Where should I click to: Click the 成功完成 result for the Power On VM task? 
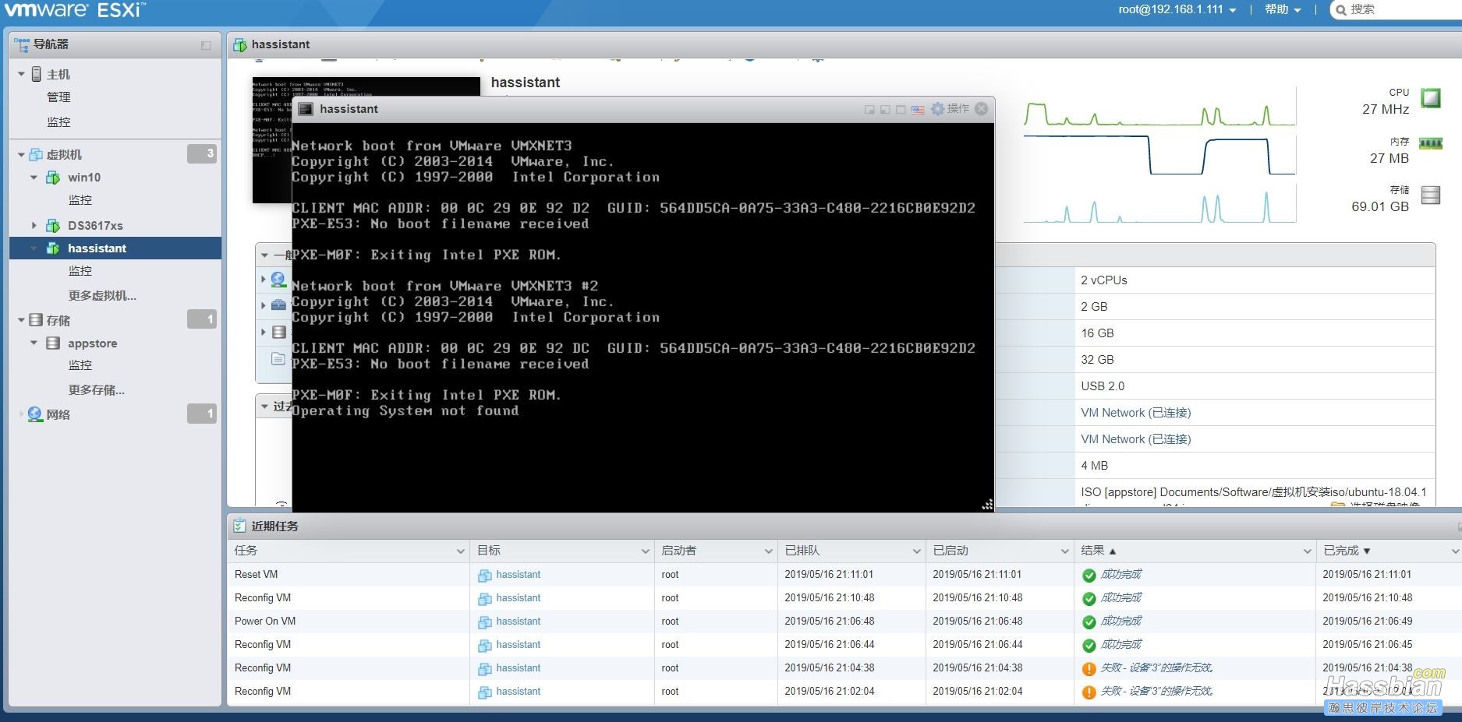[x=1120, y=622]
